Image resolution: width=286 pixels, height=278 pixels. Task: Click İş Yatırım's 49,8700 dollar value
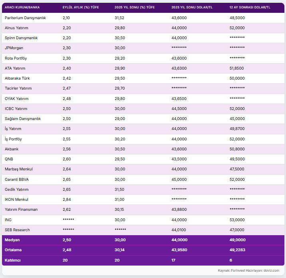click(x=237, y=129)
